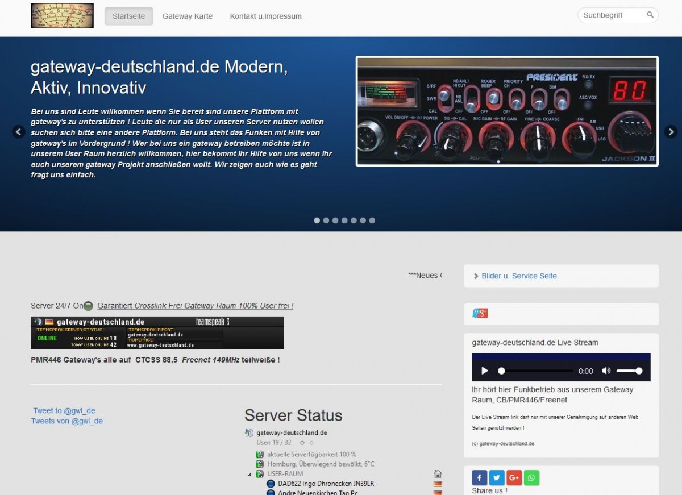Click the magnifier search icon
This screenshot has height=495, width=682.
coord(650,15)
